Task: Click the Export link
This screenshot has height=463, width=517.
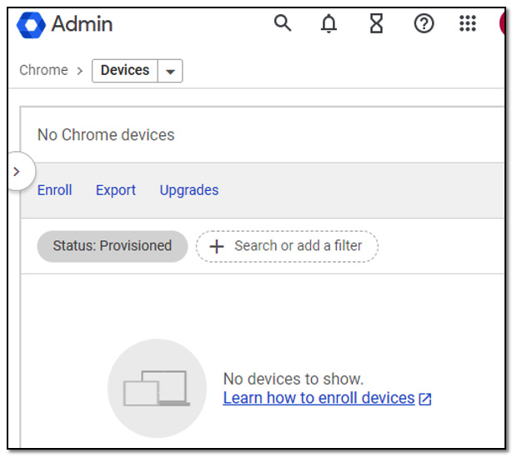Action: (x=116, y=190)
